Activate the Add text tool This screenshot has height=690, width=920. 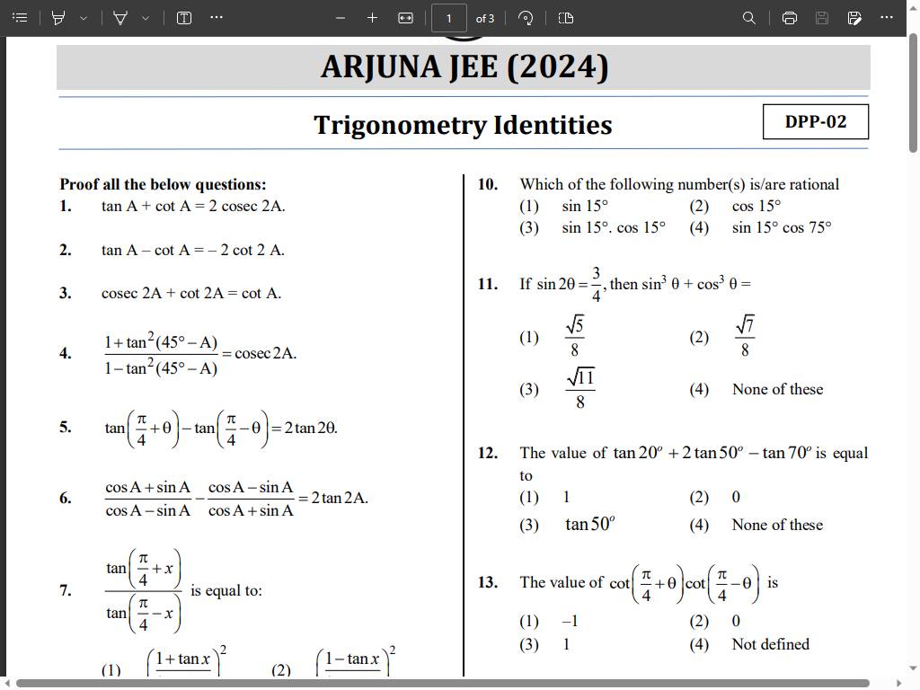(x=182, y=17)
